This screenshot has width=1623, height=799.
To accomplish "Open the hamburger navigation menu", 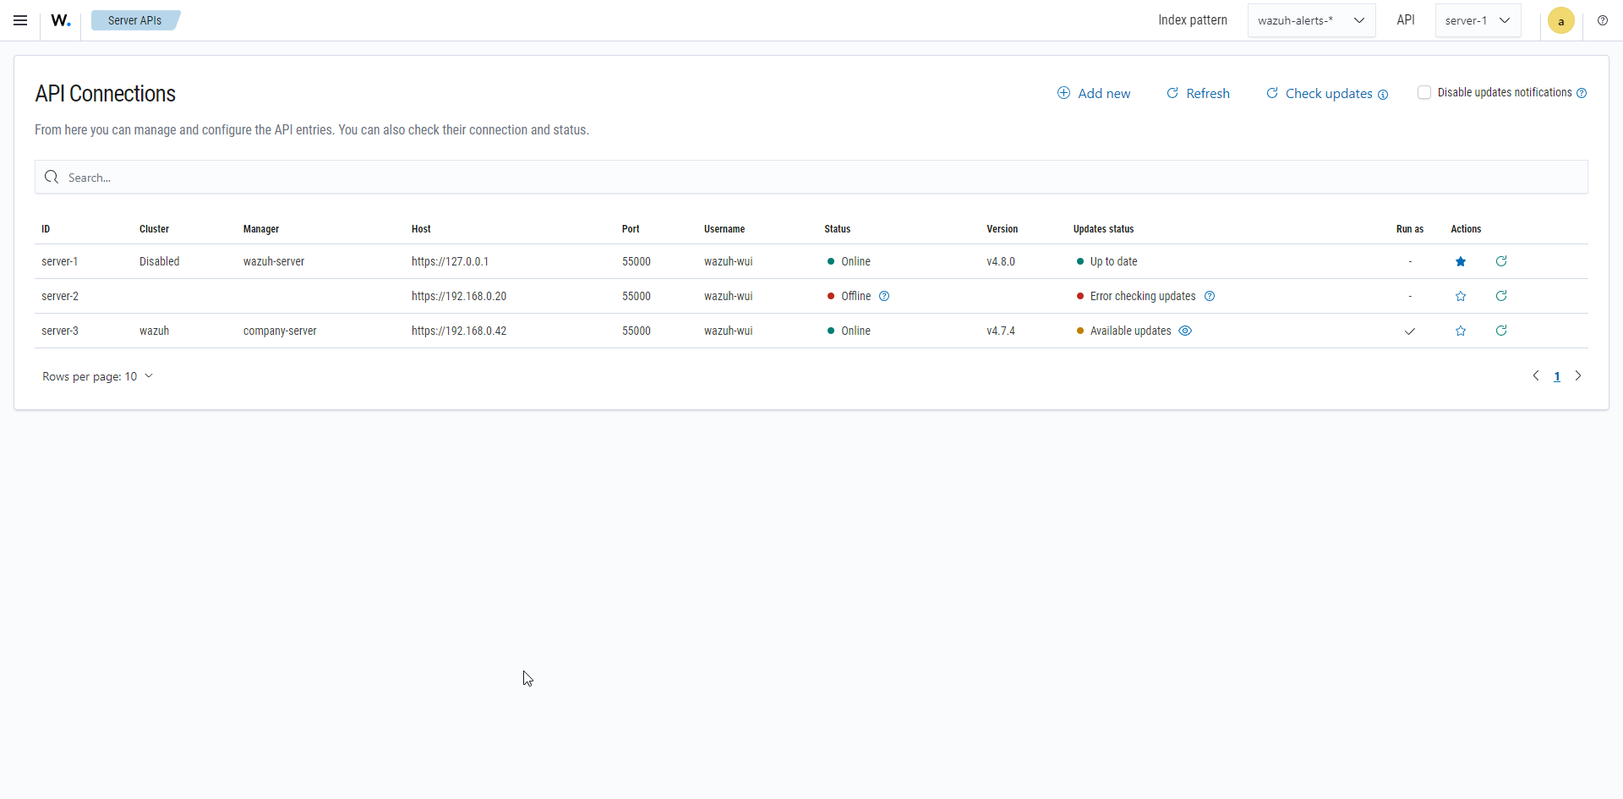I will (x=20, y=20).
